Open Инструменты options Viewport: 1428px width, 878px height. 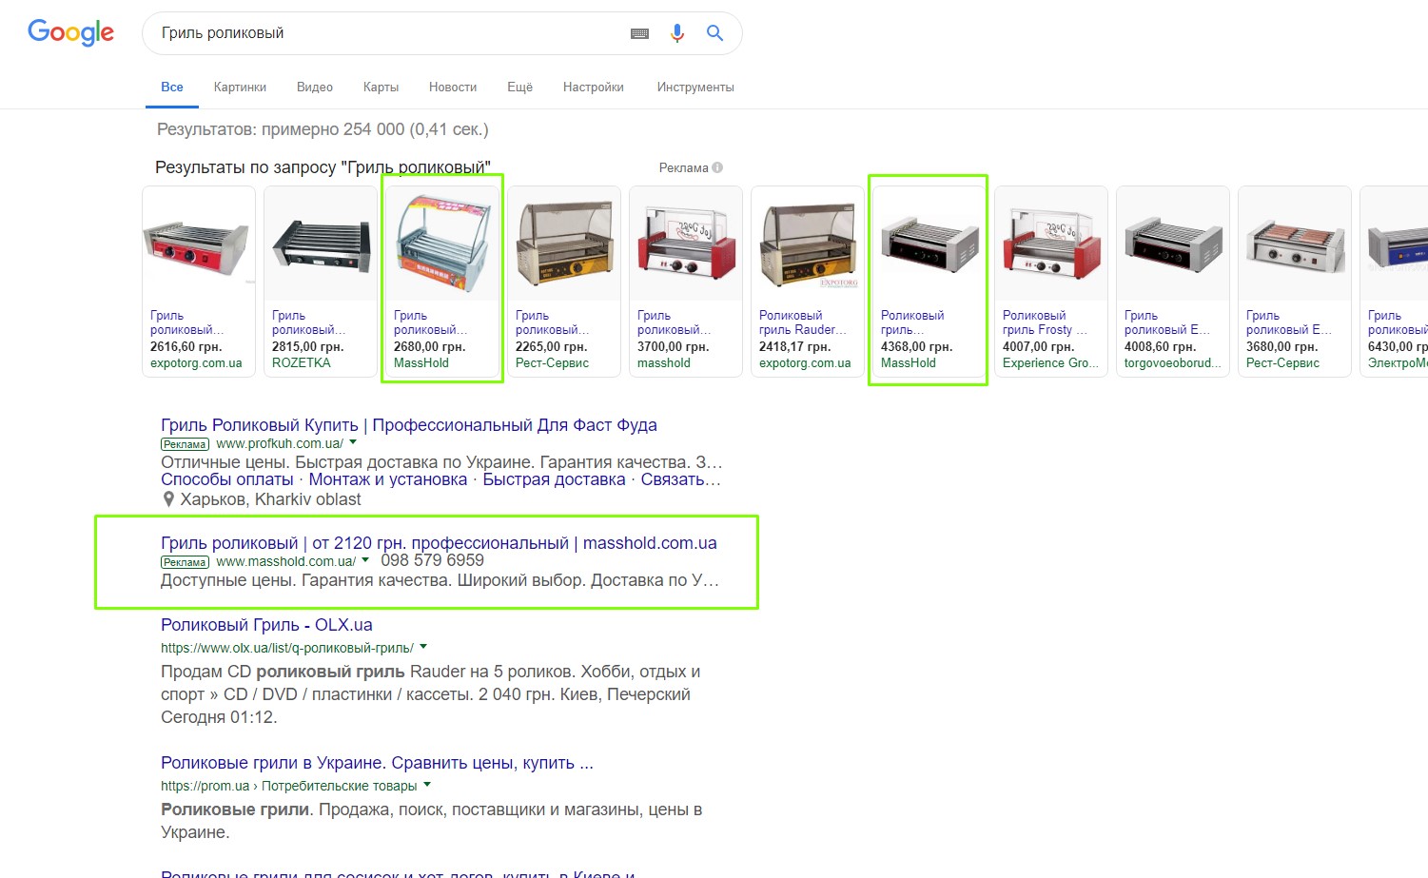tap(695, 87)
